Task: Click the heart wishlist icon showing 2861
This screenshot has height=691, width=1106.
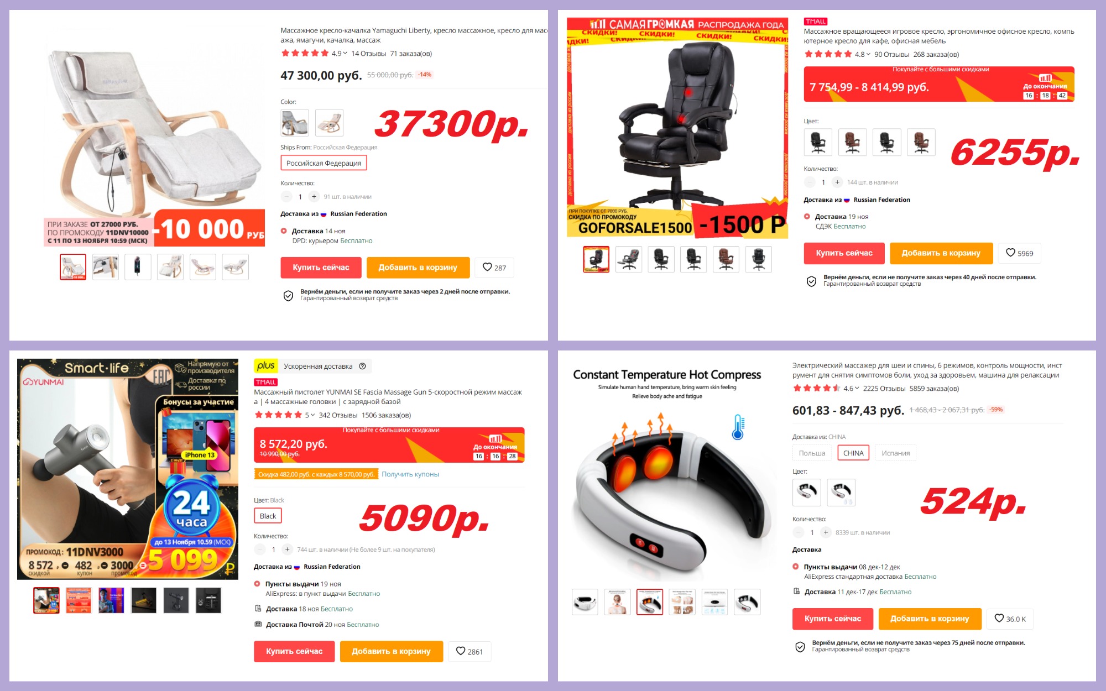Action: (x=460, y=651)
